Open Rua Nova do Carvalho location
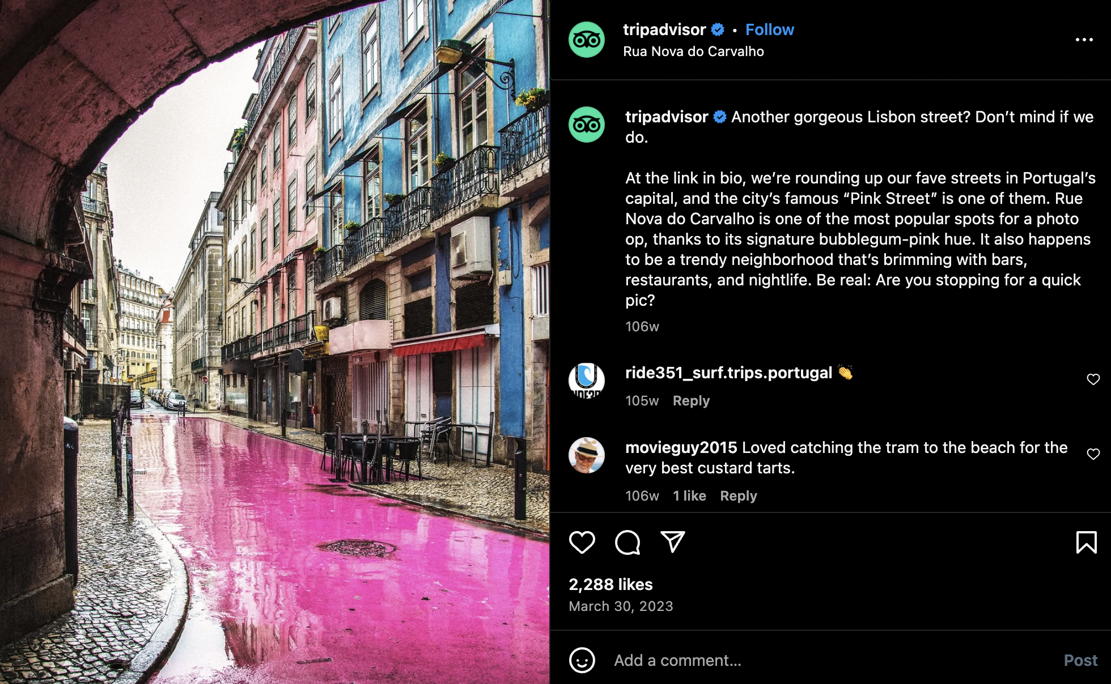Screen dimensions: 1111x684 pyautogui.click(x=693, y=52)
